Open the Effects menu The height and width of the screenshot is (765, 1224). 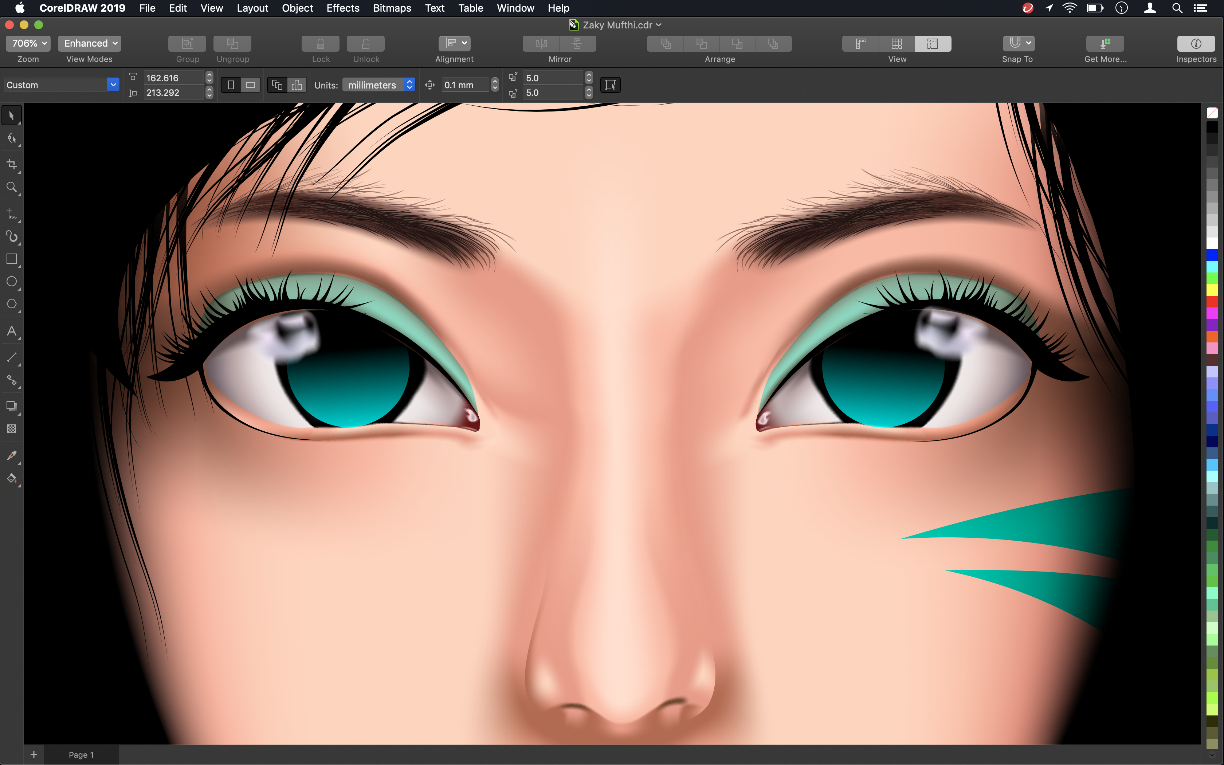point(342,8)
